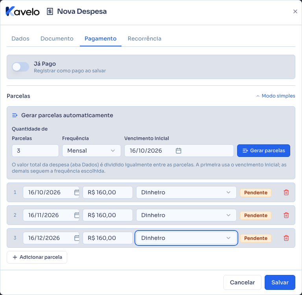Click Adicionar parcela button
The image size is (302, 295).
(x=37, y=257)
